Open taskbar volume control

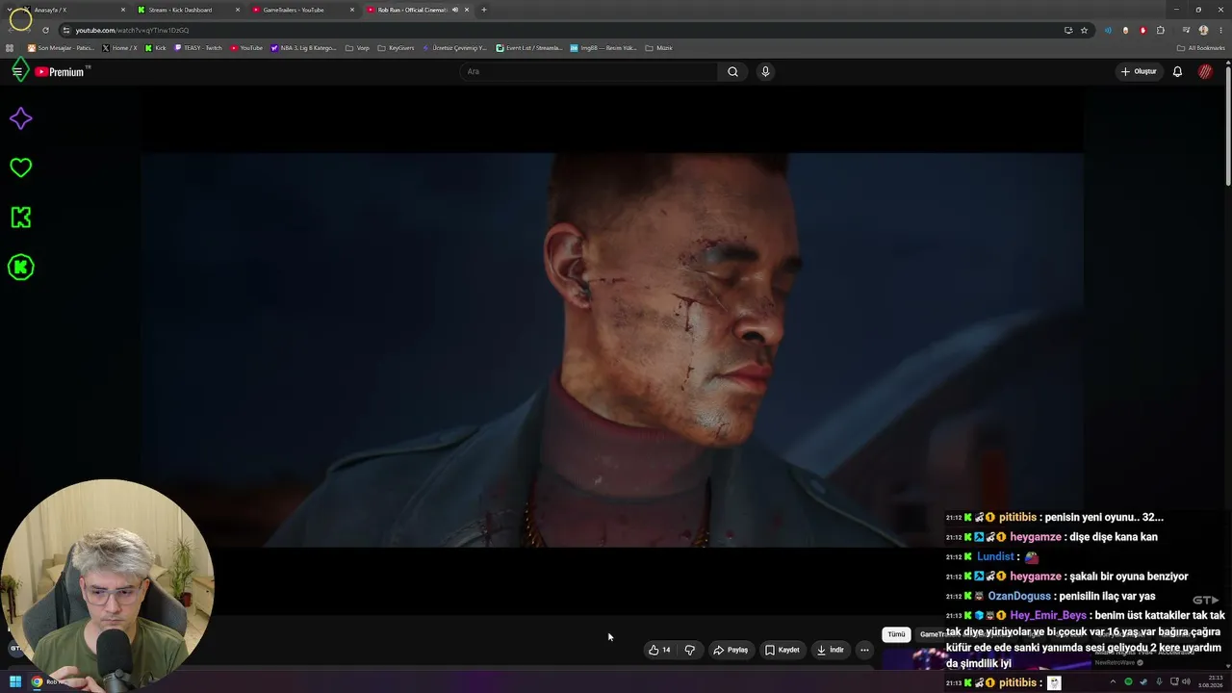(1186, 681)
